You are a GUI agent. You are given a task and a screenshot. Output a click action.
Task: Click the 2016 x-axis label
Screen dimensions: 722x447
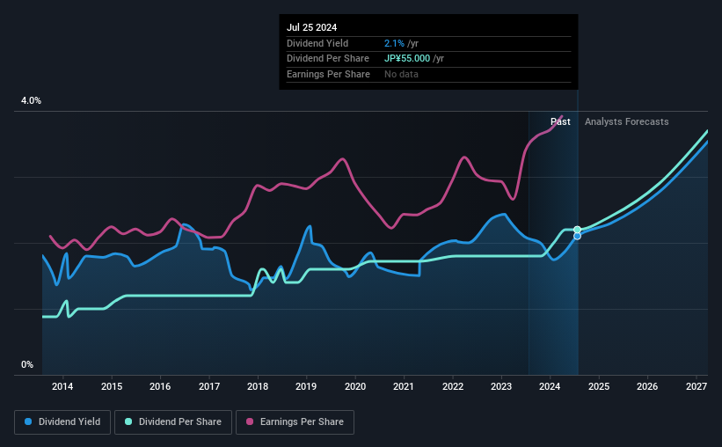[160, 386]
